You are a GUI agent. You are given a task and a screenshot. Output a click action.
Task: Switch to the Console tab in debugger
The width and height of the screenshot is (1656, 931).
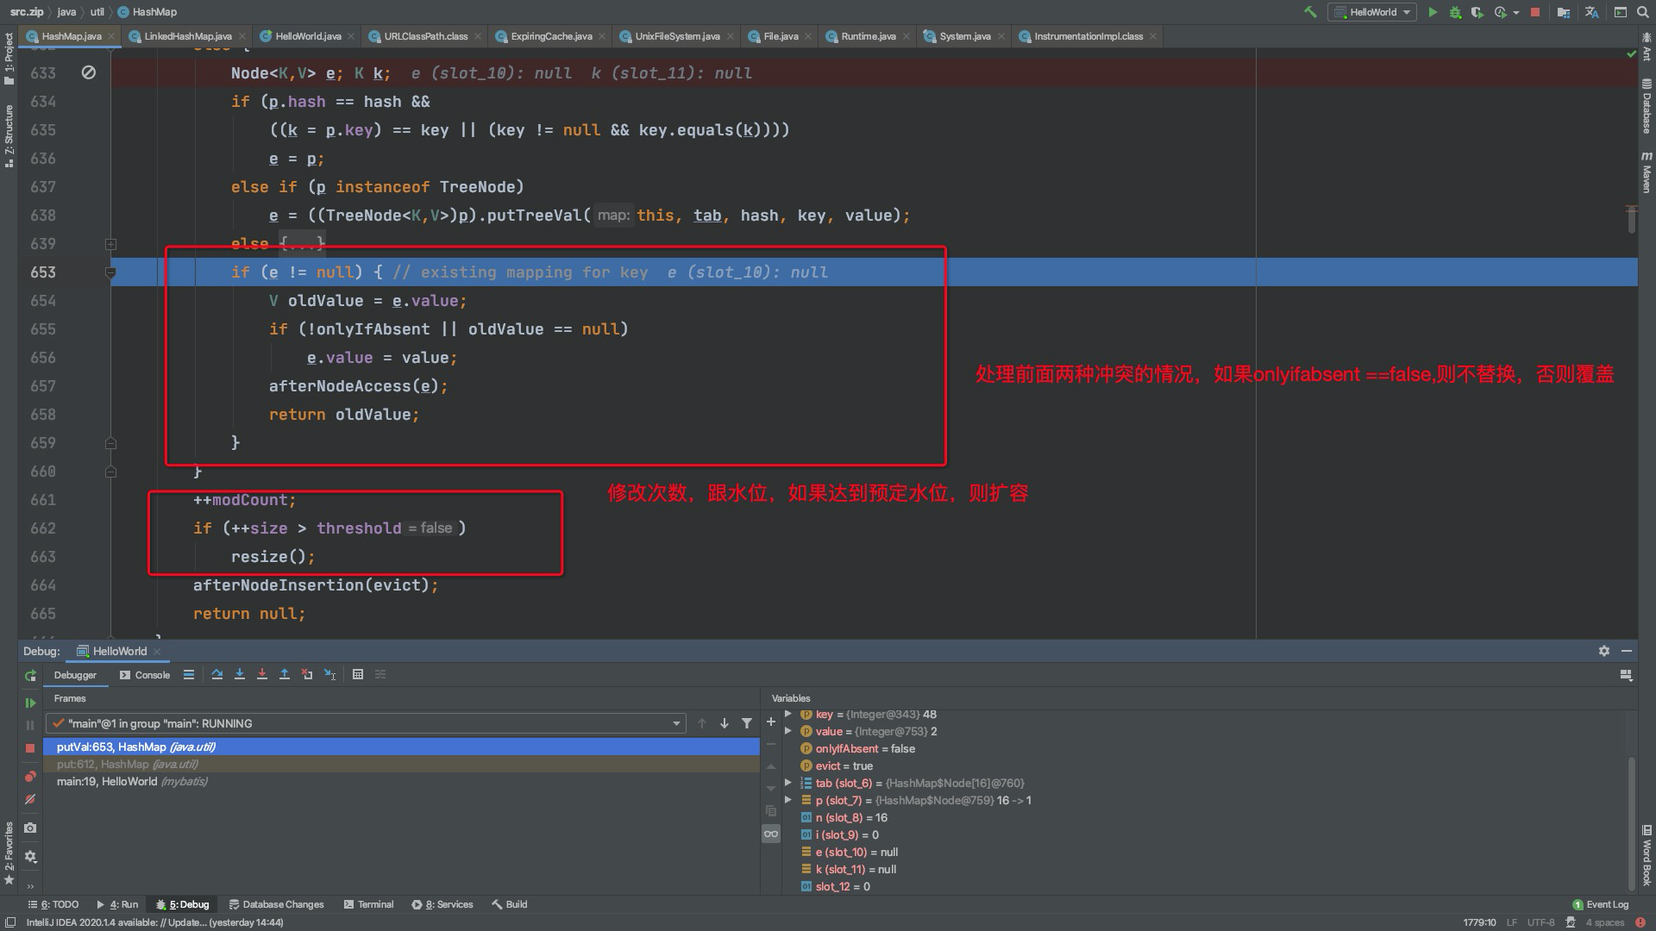click(x=145, y=675)
